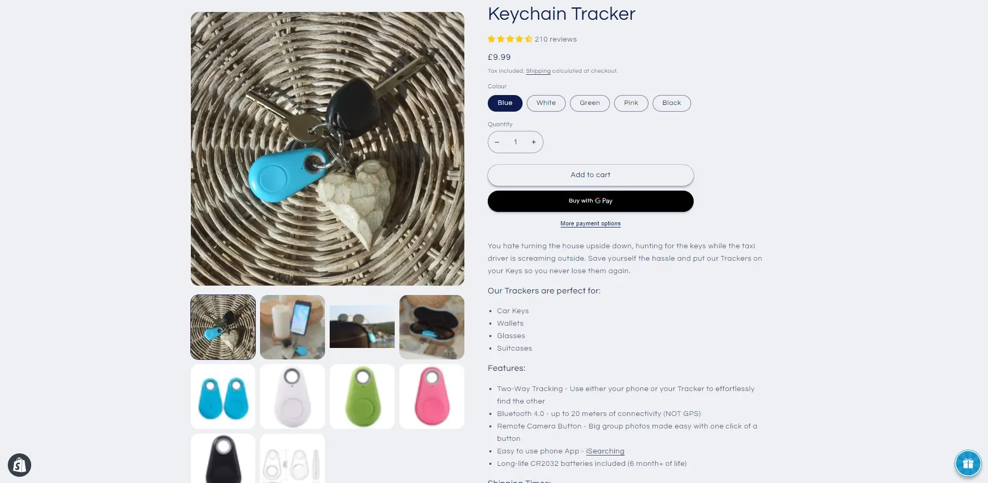Choose the Pink colour option
Screen dimensions: 988x483
tap(631, 103)
